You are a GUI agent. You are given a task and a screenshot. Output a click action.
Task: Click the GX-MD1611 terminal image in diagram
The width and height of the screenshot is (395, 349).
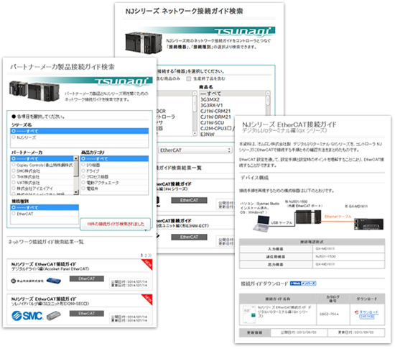coord(368,224)
